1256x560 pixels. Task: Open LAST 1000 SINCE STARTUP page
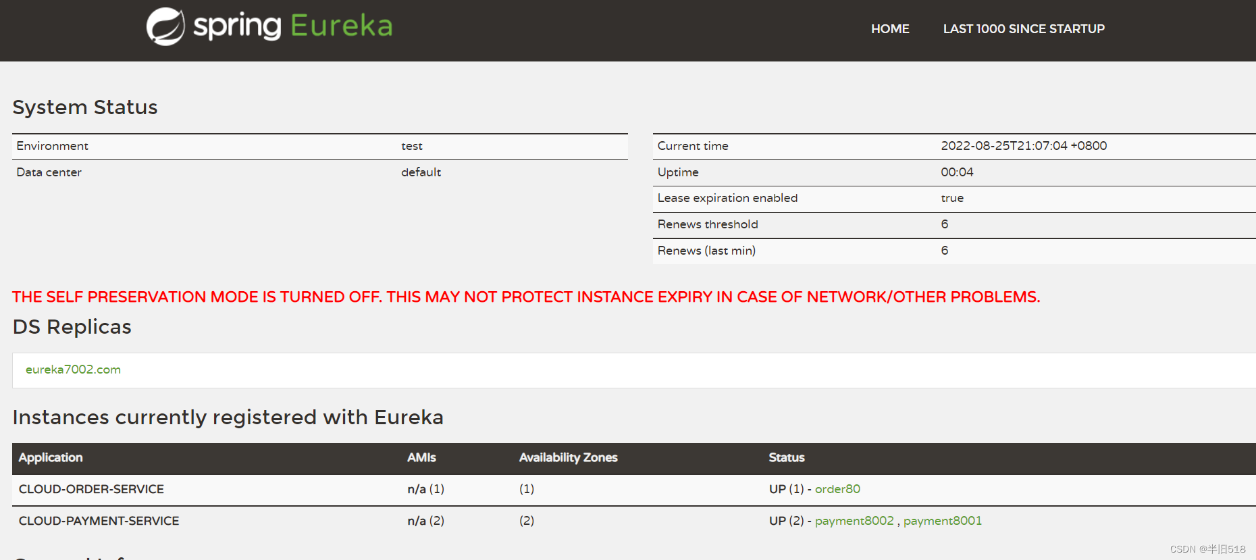point(1024,29)
